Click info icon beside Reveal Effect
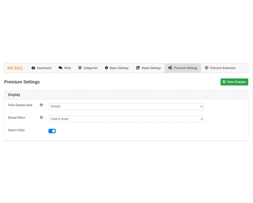Screen dimensions: 253x203 pos(41,117)
